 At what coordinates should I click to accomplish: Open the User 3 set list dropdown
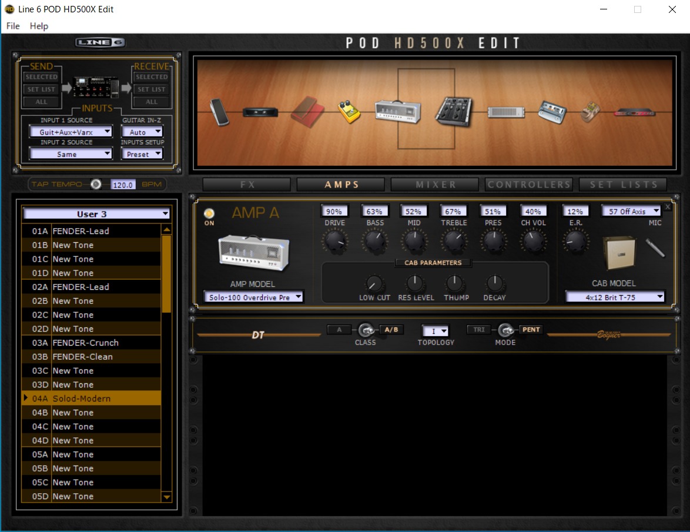96,214
